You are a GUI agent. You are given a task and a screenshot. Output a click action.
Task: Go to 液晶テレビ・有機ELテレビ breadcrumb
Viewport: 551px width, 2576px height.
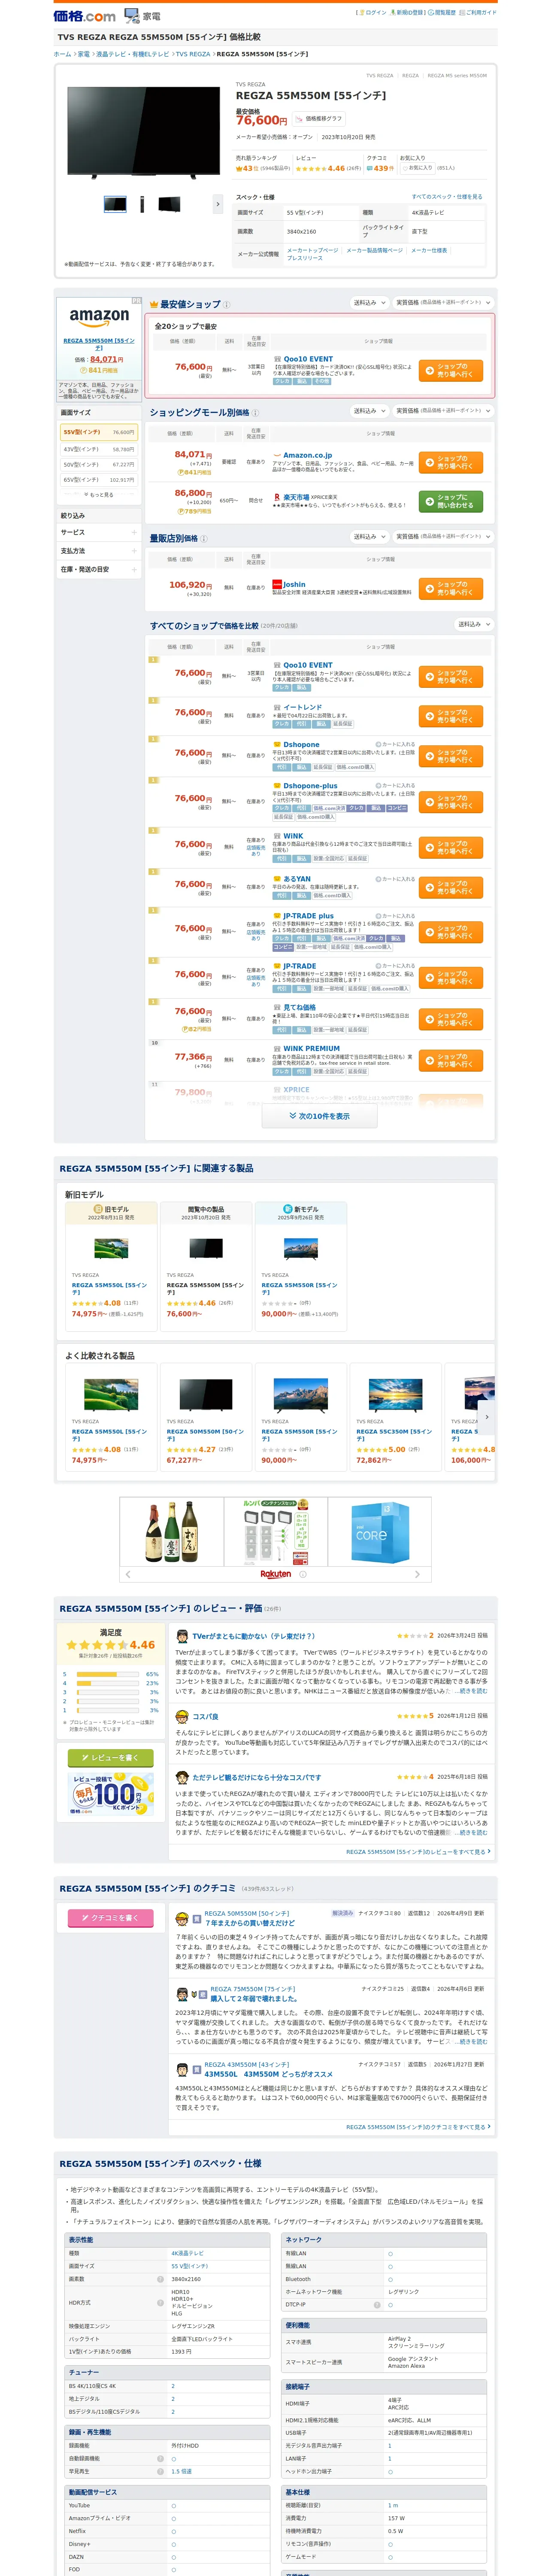tap(133, 54)
